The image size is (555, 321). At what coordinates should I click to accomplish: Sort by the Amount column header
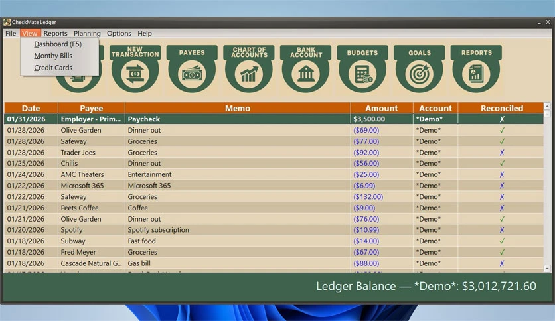tap(382, 108)
